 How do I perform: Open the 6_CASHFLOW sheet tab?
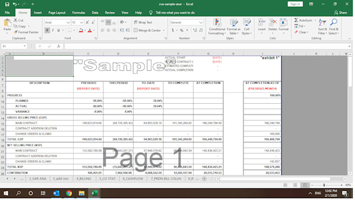click(133, 179)
